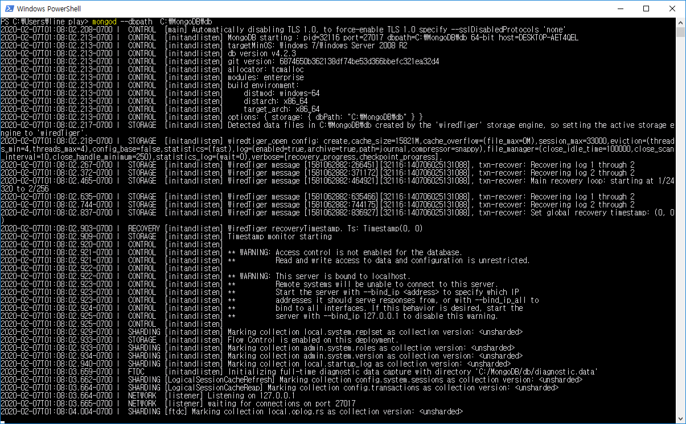Click the "RECOVERY" component label

[x=144, y=228]
